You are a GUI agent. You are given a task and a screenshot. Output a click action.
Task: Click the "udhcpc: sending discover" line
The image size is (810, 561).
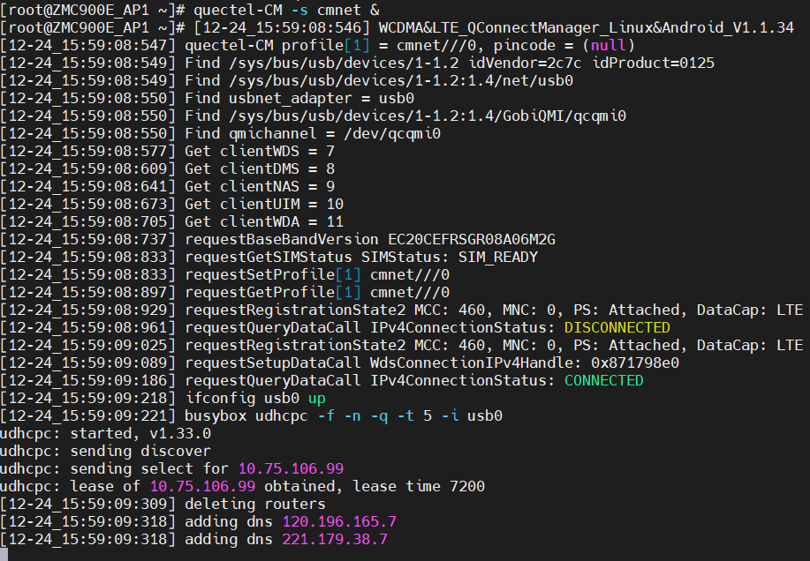(x=105, y=451)
